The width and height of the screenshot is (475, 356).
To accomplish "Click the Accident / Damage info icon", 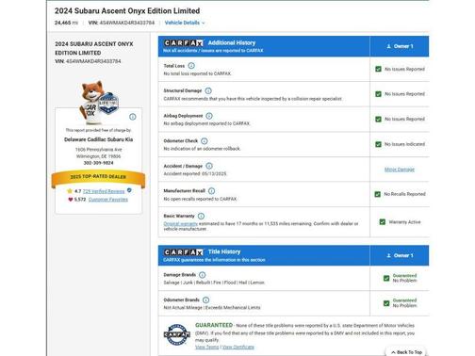I will tap(209, 166).
